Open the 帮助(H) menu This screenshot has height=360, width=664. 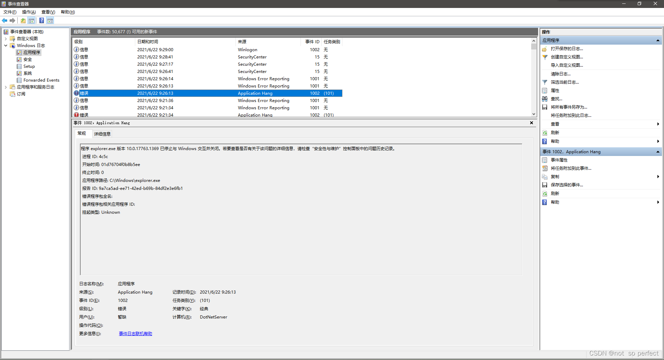(x=68, y=12)
